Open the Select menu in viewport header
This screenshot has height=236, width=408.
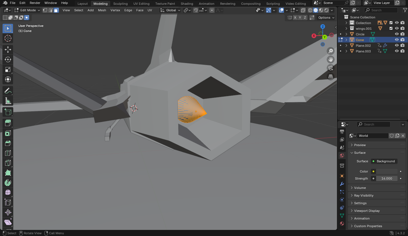pyautogui.click(x=79, y=10)
